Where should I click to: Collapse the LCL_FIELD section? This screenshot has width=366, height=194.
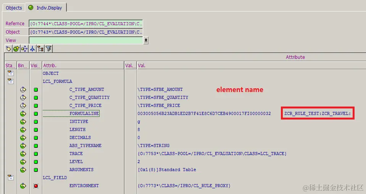click(x=11, y=178)
